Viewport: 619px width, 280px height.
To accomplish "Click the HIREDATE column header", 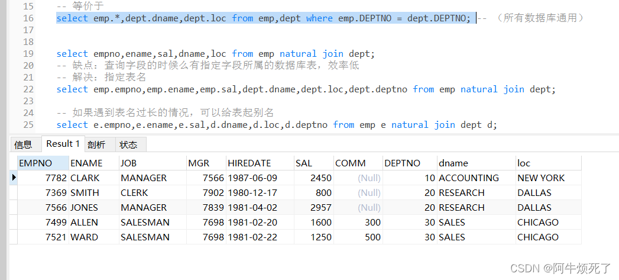I will pyautogui.click(x=260, y=163).
